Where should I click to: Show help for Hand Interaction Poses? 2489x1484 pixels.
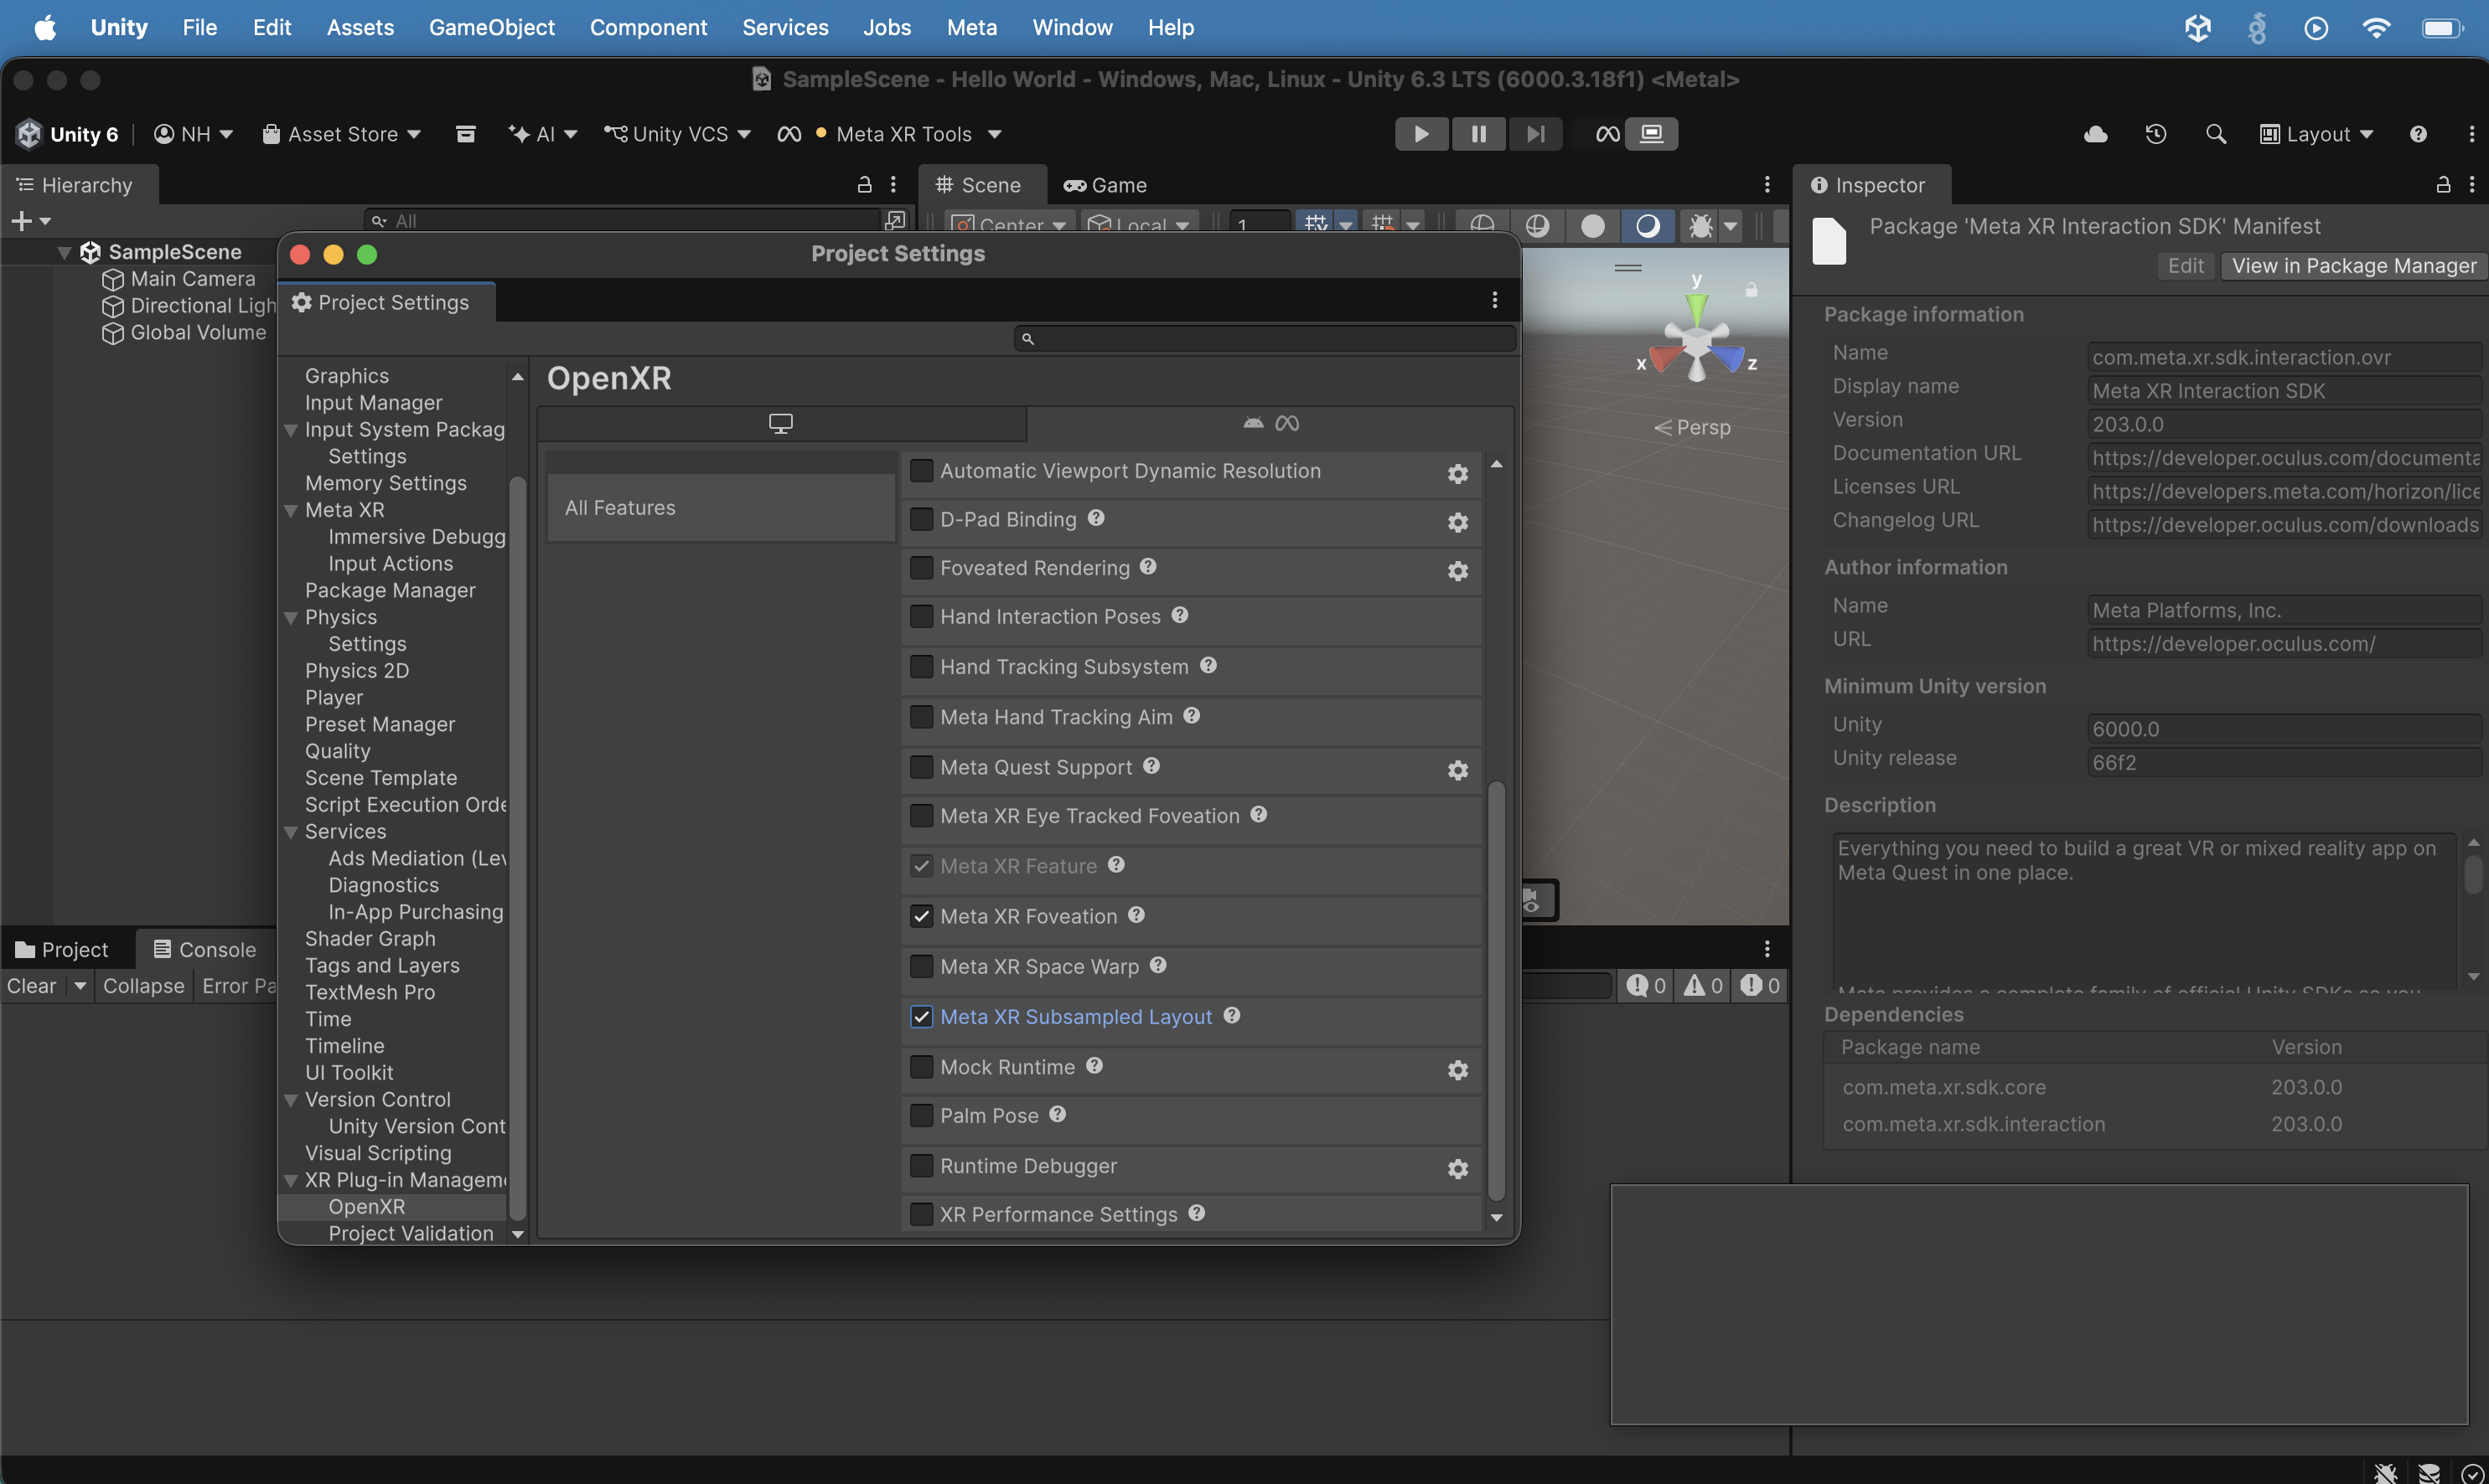coord(1179,615)
